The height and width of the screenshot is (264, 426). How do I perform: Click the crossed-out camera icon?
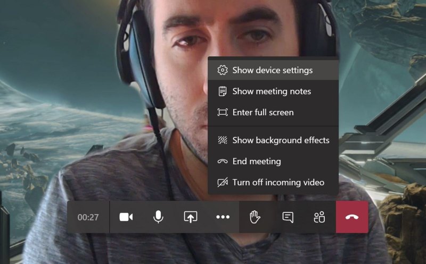223,182
